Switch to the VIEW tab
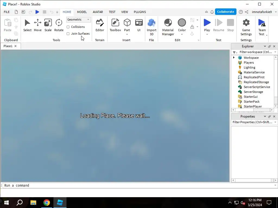Screen dimensions: 278x208 124,12
